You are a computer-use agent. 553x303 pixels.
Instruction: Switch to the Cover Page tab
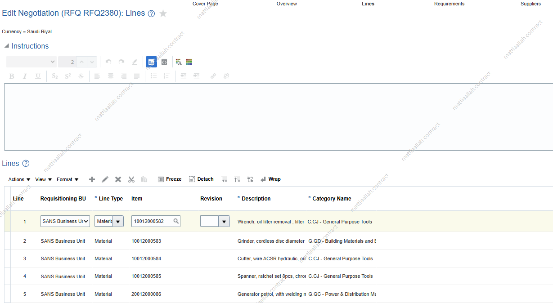coord(205,4)
